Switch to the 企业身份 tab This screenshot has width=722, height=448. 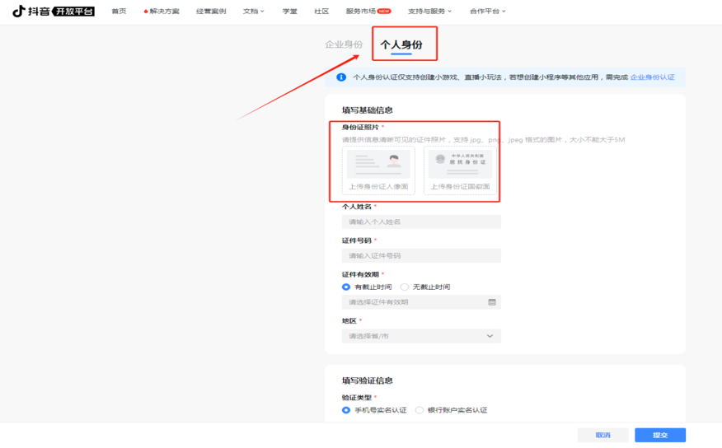tap(343, 44)
